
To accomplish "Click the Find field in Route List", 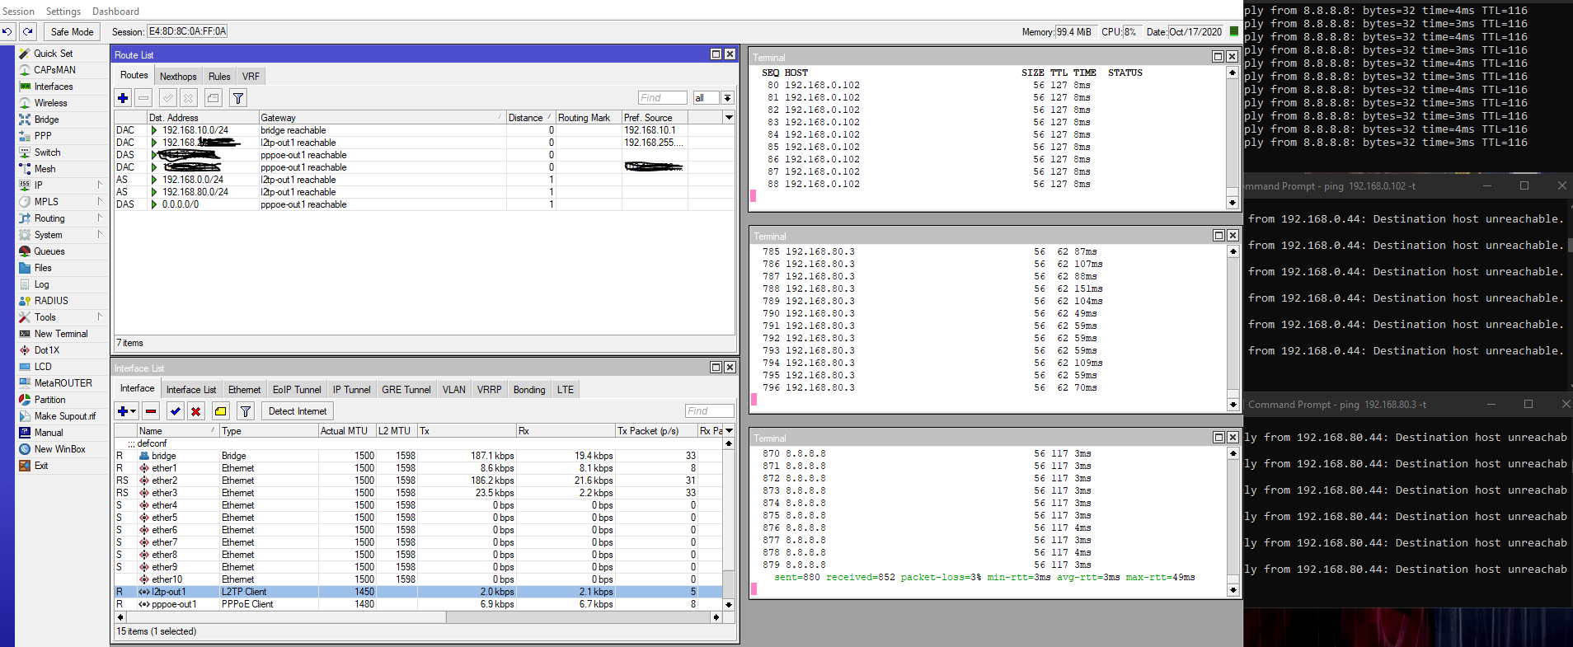I will point(663,98).
